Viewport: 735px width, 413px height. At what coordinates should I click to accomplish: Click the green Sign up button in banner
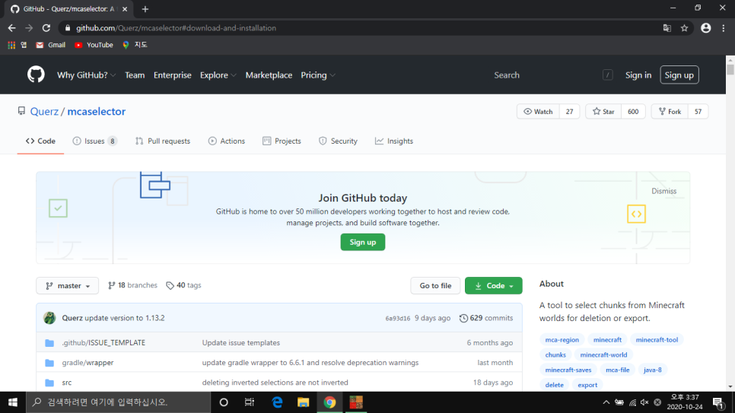pos(362,242)
